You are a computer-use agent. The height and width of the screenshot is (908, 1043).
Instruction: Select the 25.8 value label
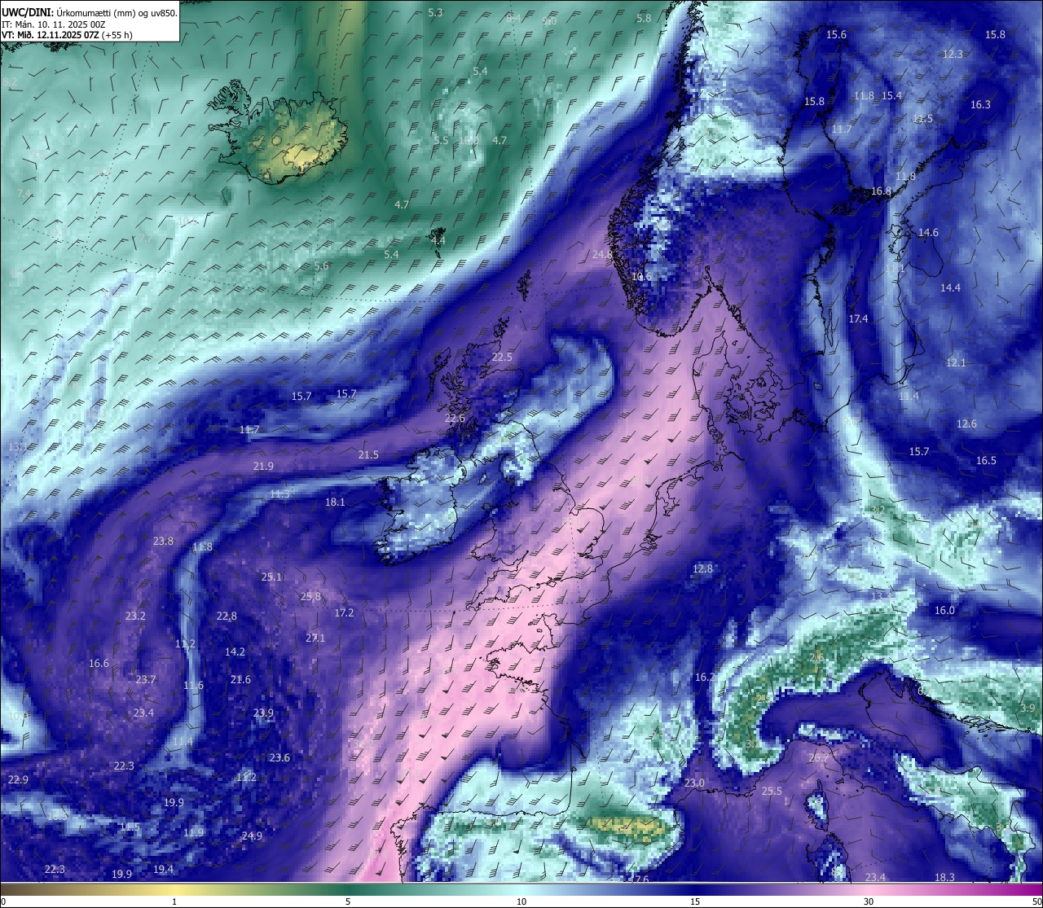(x=310, y=597)
